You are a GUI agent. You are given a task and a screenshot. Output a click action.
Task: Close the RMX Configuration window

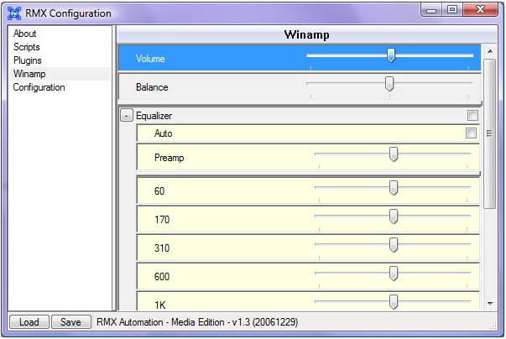(481, 10)
